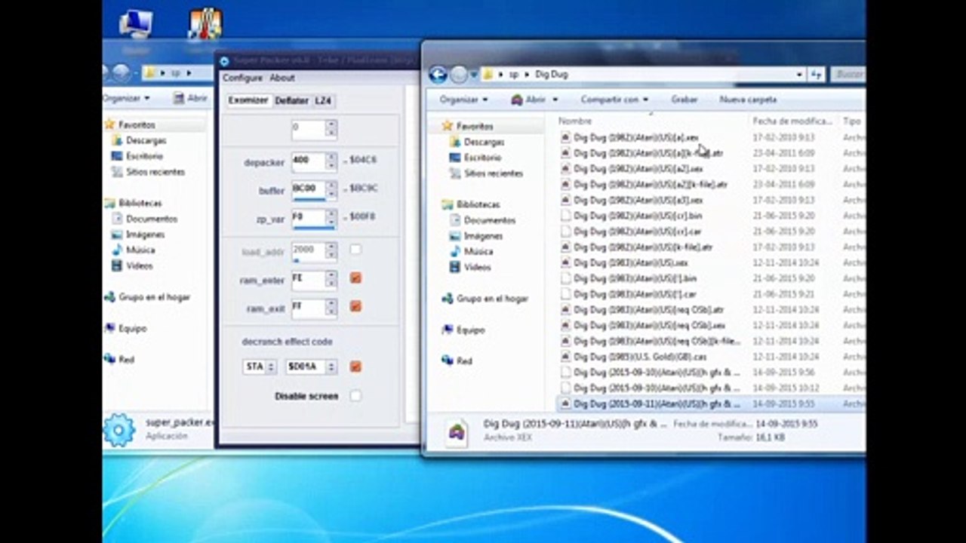Click the depacker value field
Image resolution: width=966 pixels, height=543 pixels.
(x=308, y=161)
